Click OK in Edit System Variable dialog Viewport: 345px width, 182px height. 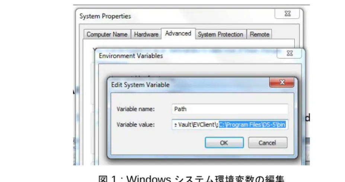click(224, 143)
